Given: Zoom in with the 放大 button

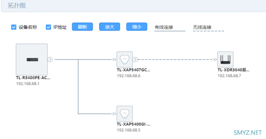Looking at the screenshot, I should (x=109, y=27).
